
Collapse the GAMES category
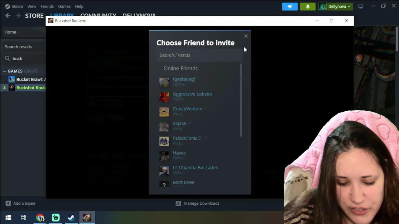4,71
